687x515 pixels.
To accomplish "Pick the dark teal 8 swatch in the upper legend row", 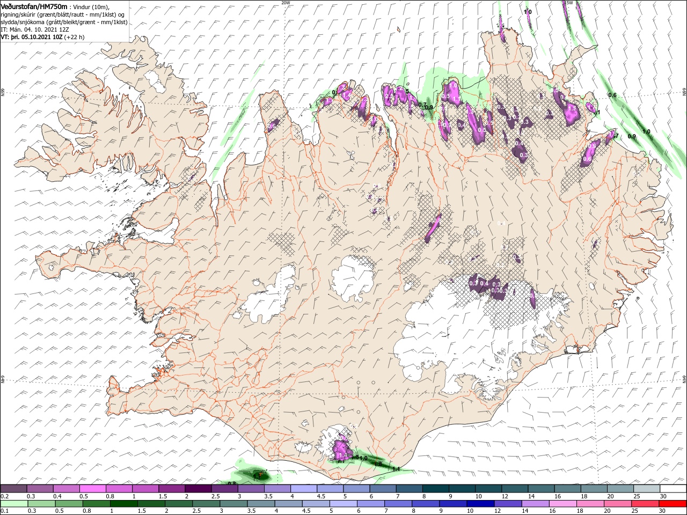I will (x=436, y=489).
